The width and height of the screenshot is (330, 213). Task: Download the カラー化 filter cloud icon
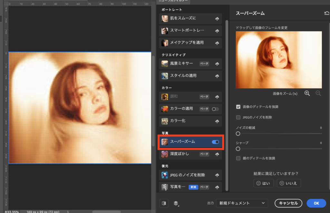[x=217, y=121]
